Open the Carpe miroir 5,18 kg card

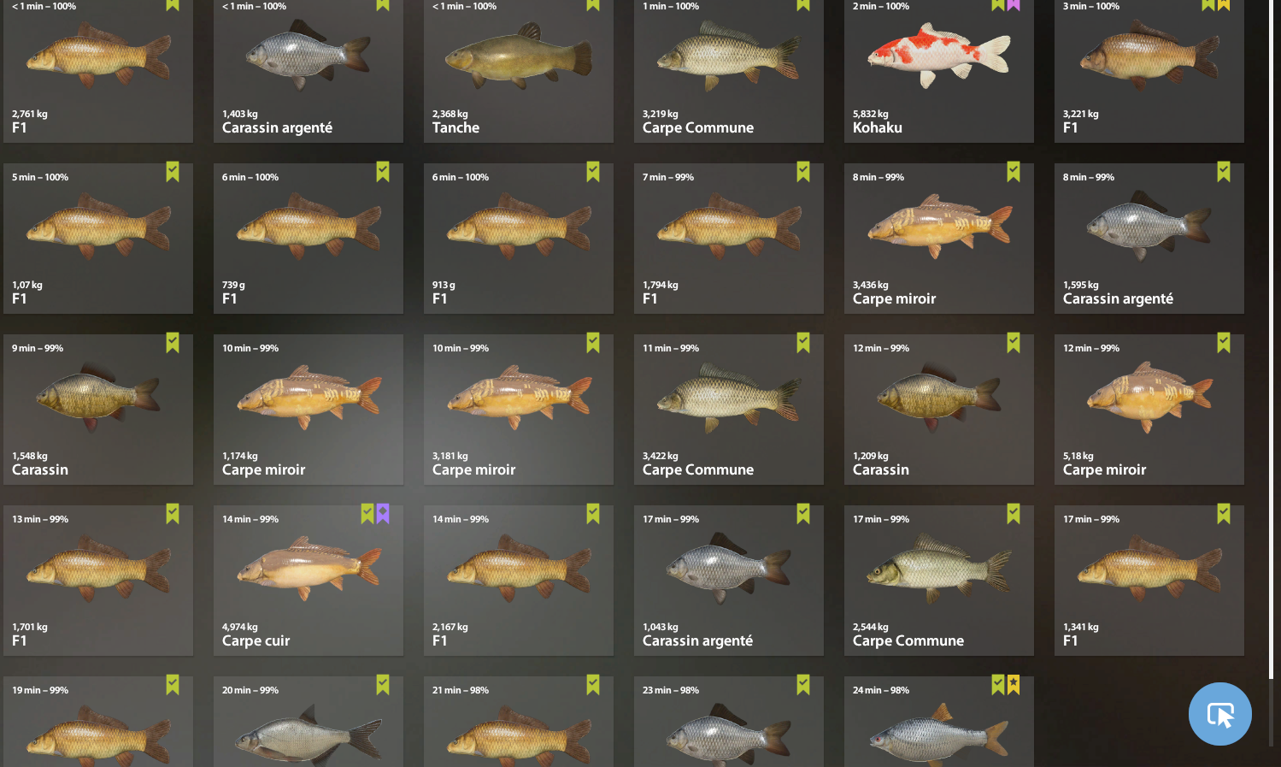pyautogui.click(x=1149, y=410)
